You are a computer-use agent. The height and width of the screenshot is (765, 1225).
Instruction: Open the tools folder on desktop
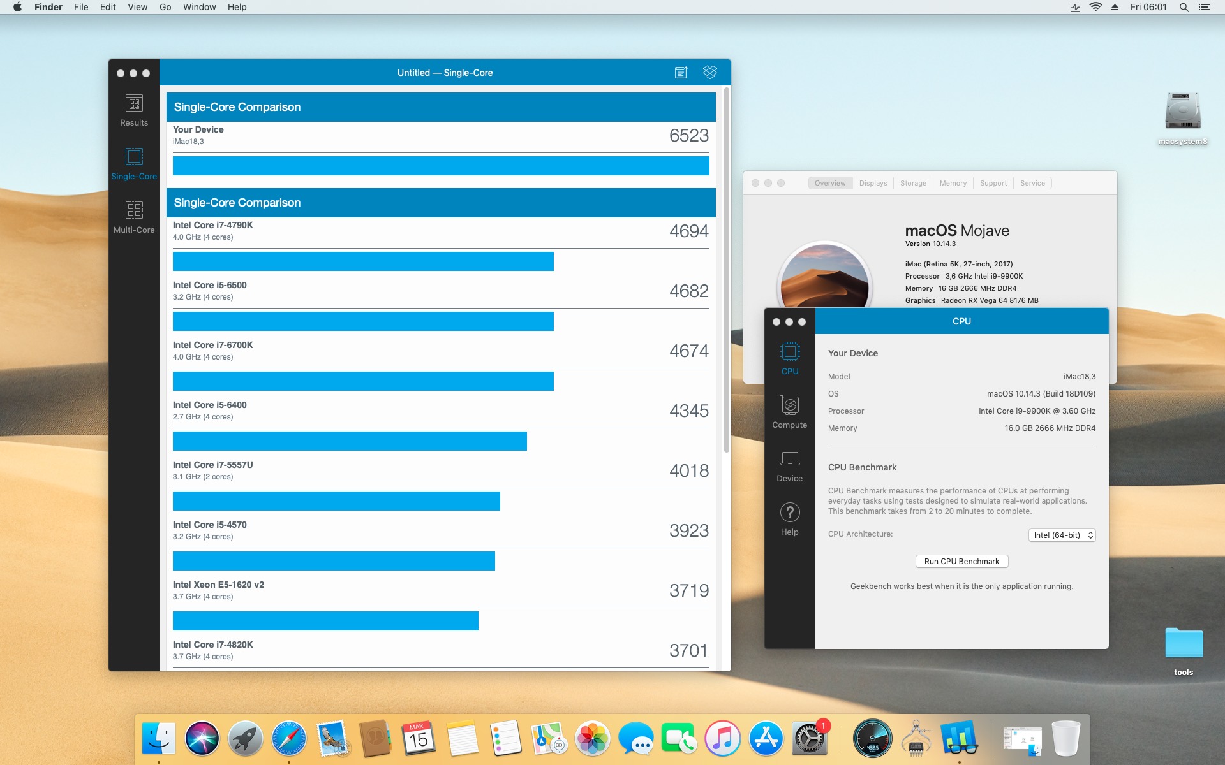[x=1184, y=644]
